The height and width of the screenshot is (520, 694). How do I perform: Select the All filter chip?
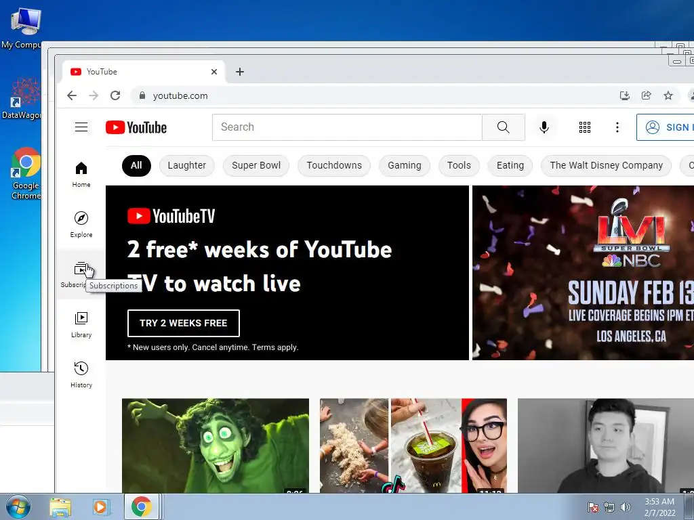tap(136, 166)
